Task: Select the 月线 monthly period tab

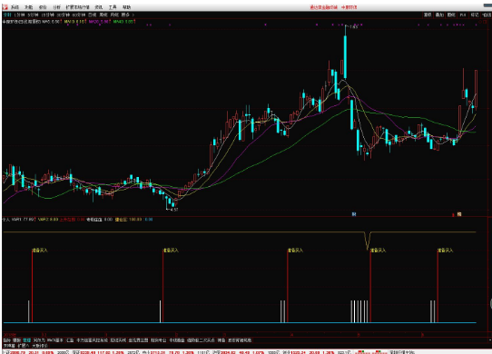Action: click(114, 15)
